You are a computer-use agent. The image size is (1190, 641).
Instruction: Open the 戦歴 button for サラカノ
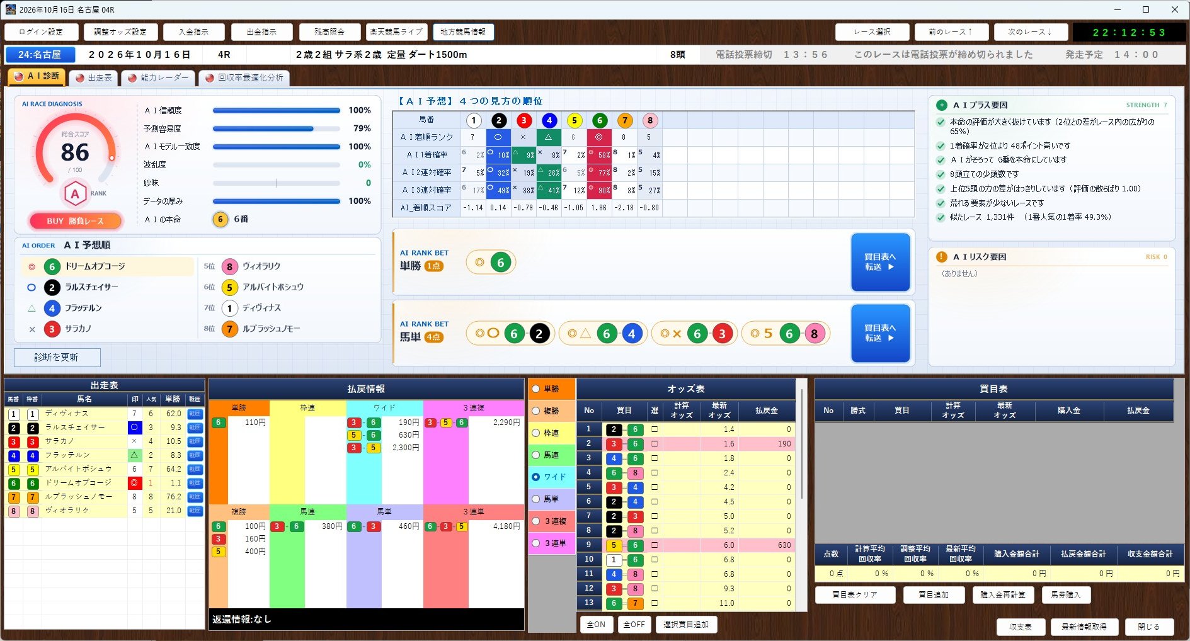(195, 441)
